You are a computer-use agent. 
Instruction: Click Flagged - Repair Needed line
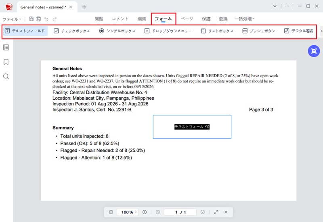[103, 150]
